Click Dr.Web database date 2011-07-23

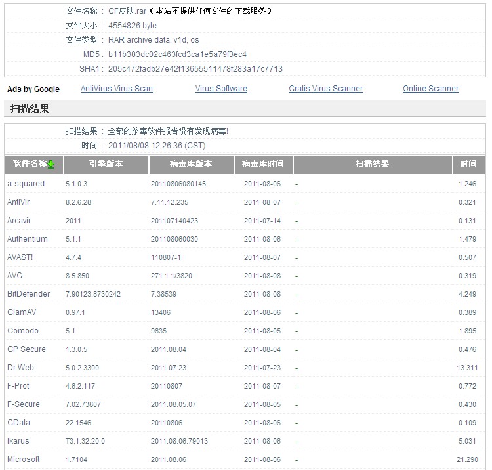point(262,368)
